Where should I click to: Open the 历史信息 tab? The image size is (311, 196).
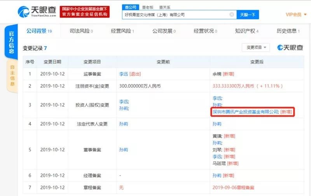click(x=288, y=31)
